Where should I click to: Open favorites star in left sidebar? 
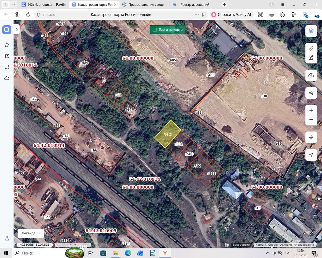pyautogui.click(x=7, y=45)
